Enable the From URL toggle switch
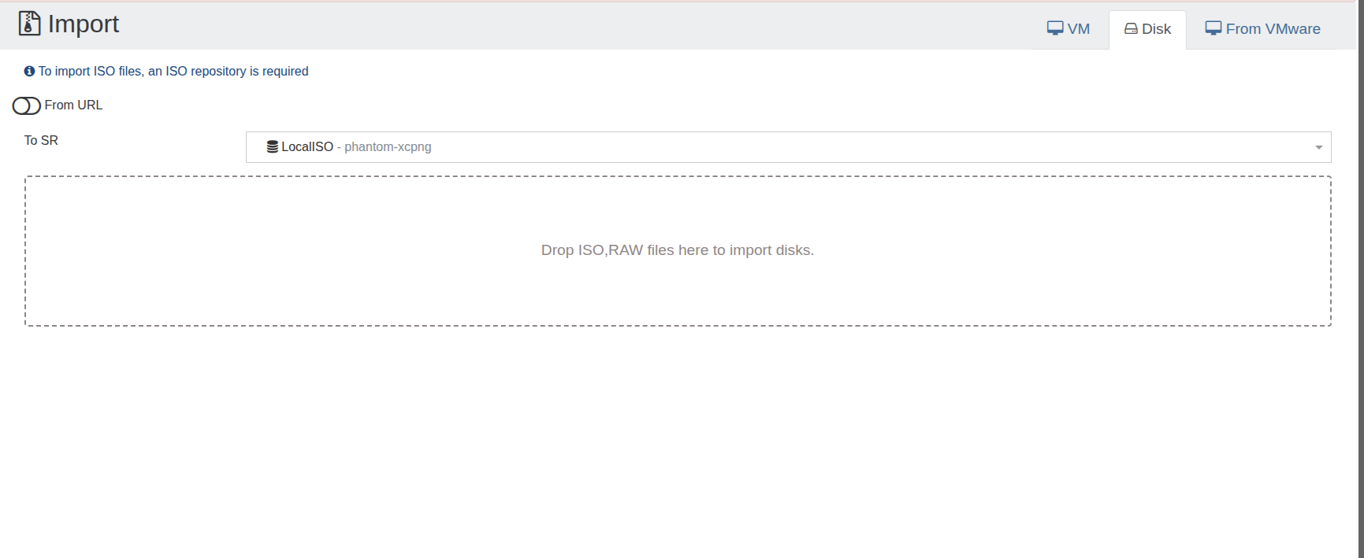The image size is (1364, 558). point(26,105)
